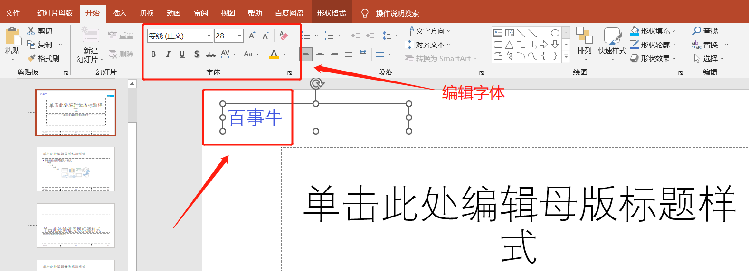Select the block right arrow shape
This screenshot has width=749, height=271.
tap(544, 45)
